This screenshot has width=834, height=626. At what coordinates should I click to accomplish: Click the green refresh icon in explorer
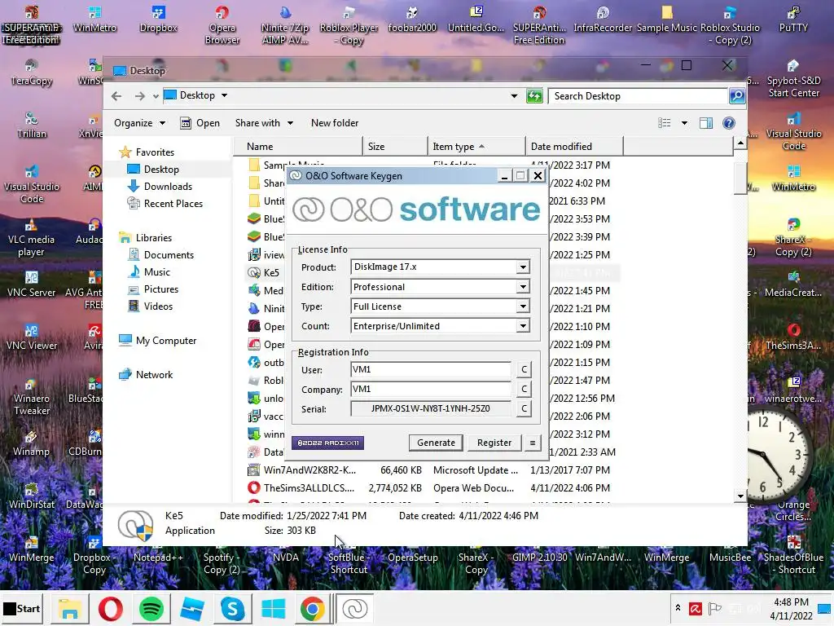click(x=534, y=96)
